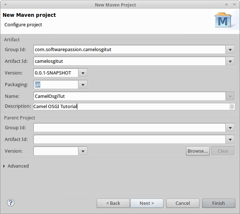The height and width of the screenshot is (214, 240).
Task: Click the Browse... button
Action: (x=198, y=151)
